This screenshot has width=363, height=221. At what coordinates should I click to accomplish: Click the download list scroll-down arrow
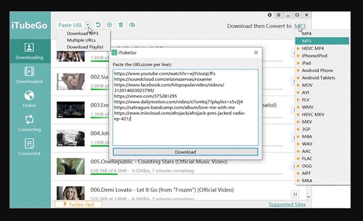pyautogui.click(x=309, y=197)
